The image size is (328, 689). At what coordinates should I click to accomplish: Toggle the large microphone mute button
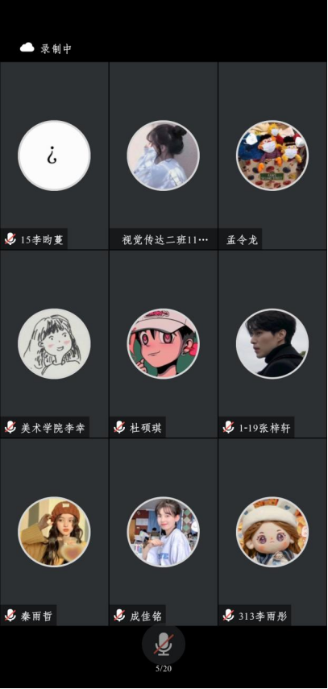163,645
